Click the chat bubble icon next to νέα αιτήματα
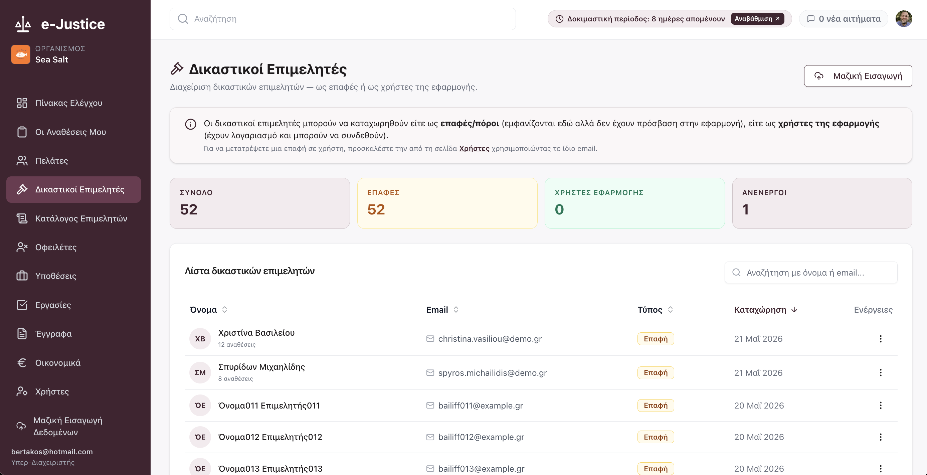This screenshot has height=475, width=927. pyautogui.click(x=811, y=19)
